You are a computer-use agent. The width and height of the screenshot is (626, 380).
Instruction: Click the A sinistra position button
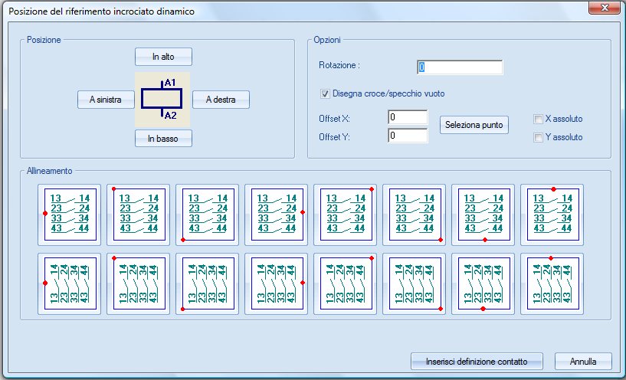point(106,100)
